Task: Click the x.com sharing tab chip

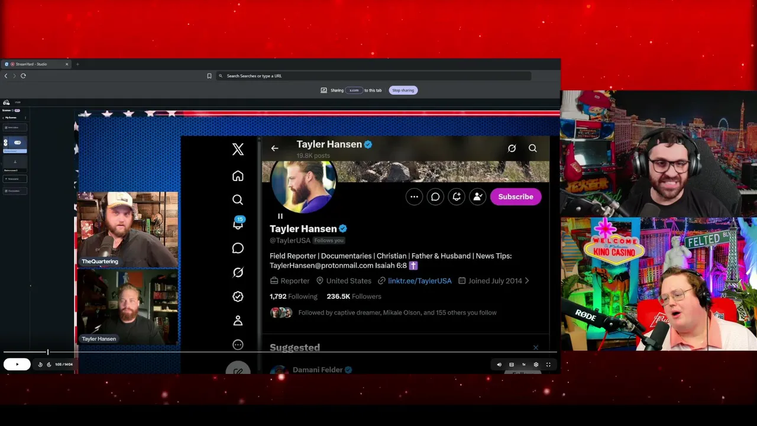Action: [x=354, y=91]
